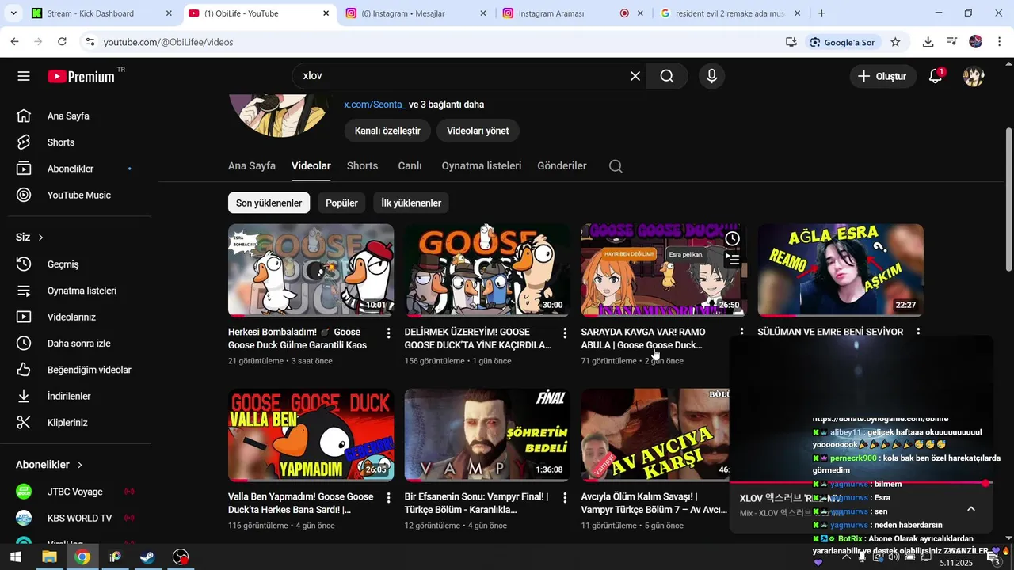Switch to channel Gönderiler tab
Screen dimensions: 1014x570
click(x=562, y=165)
